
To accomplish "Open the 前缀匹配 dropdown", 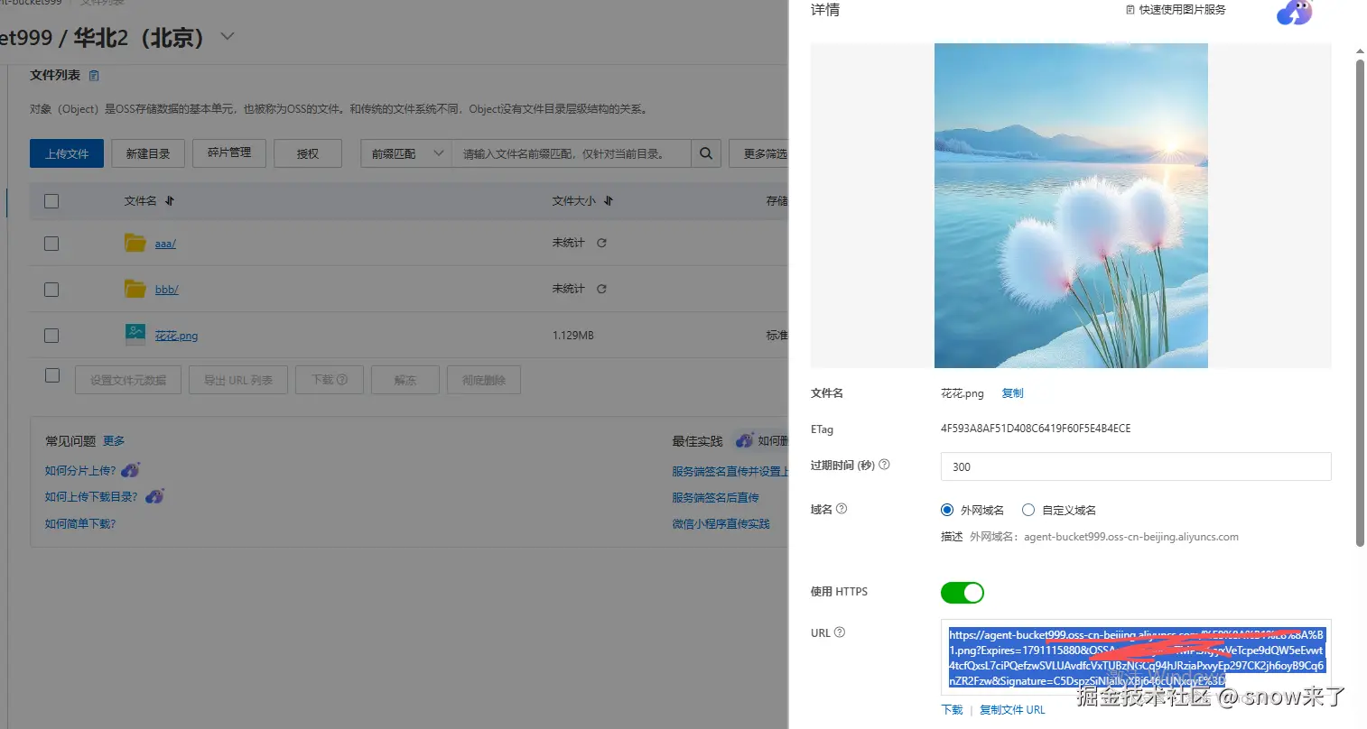I will (405, 153).
